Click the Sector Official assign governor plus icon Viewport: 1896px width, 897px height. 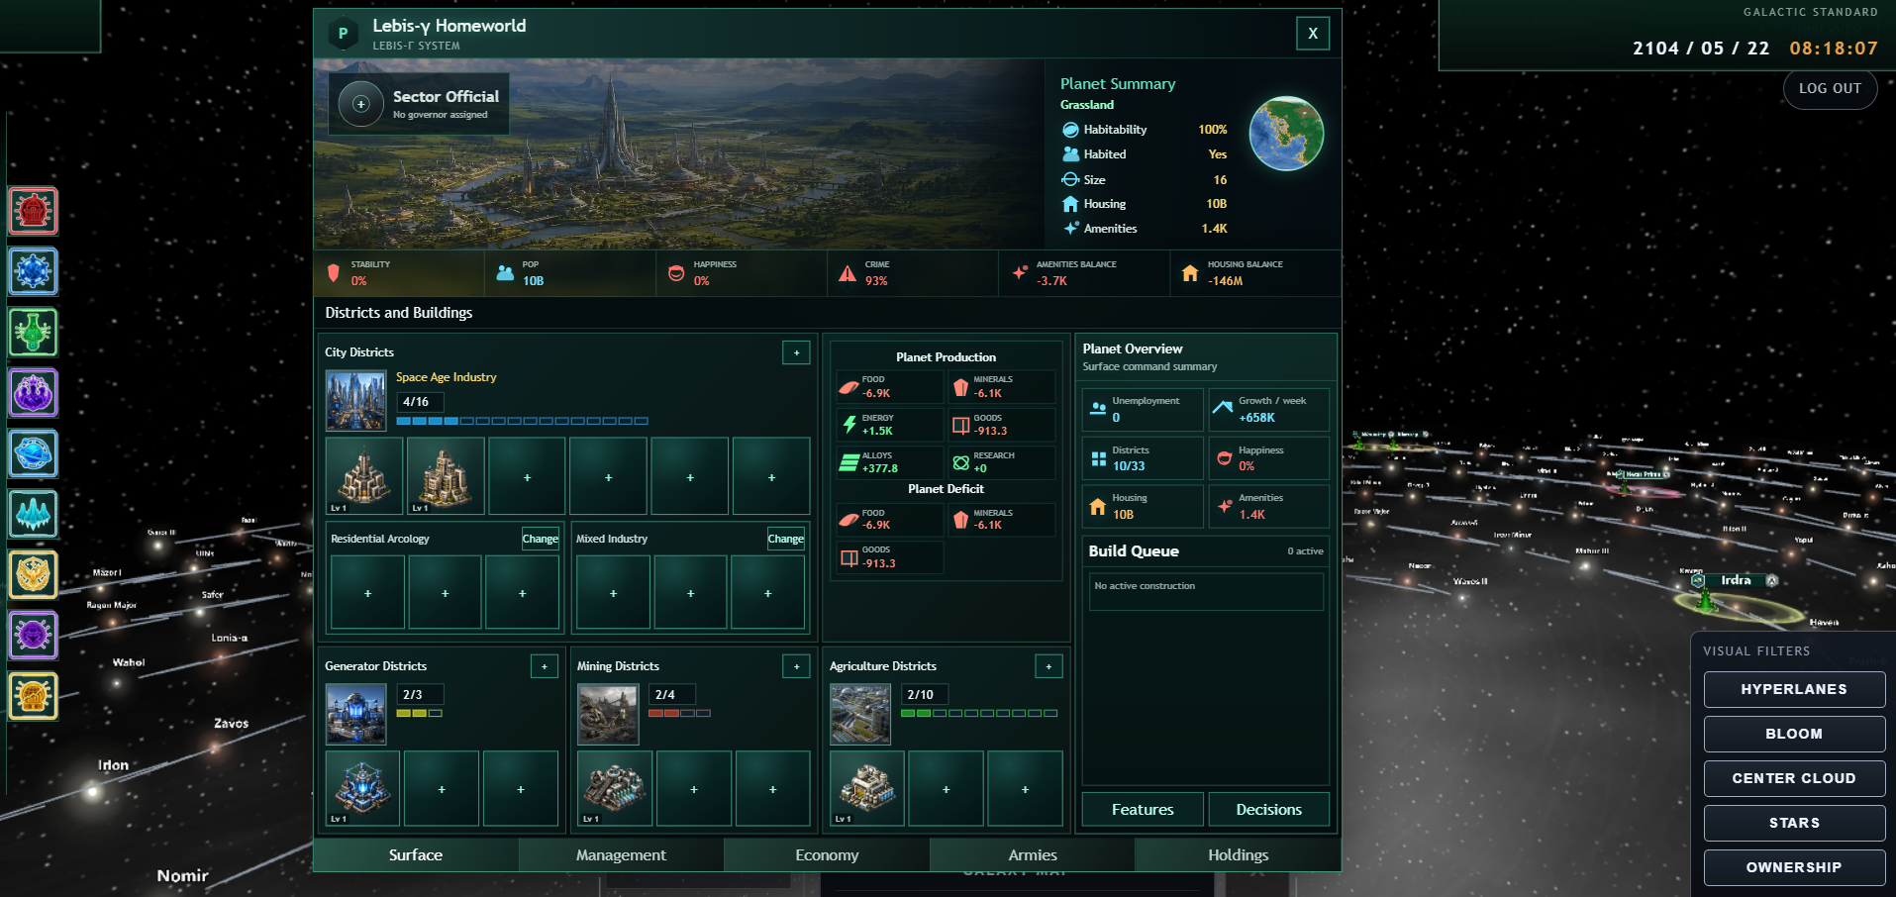tap(361, 104)
